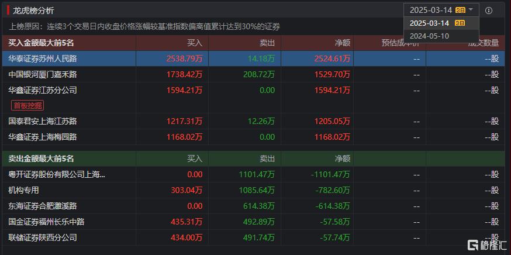Click buy amount 435.31万

click(x=187, y=222)
